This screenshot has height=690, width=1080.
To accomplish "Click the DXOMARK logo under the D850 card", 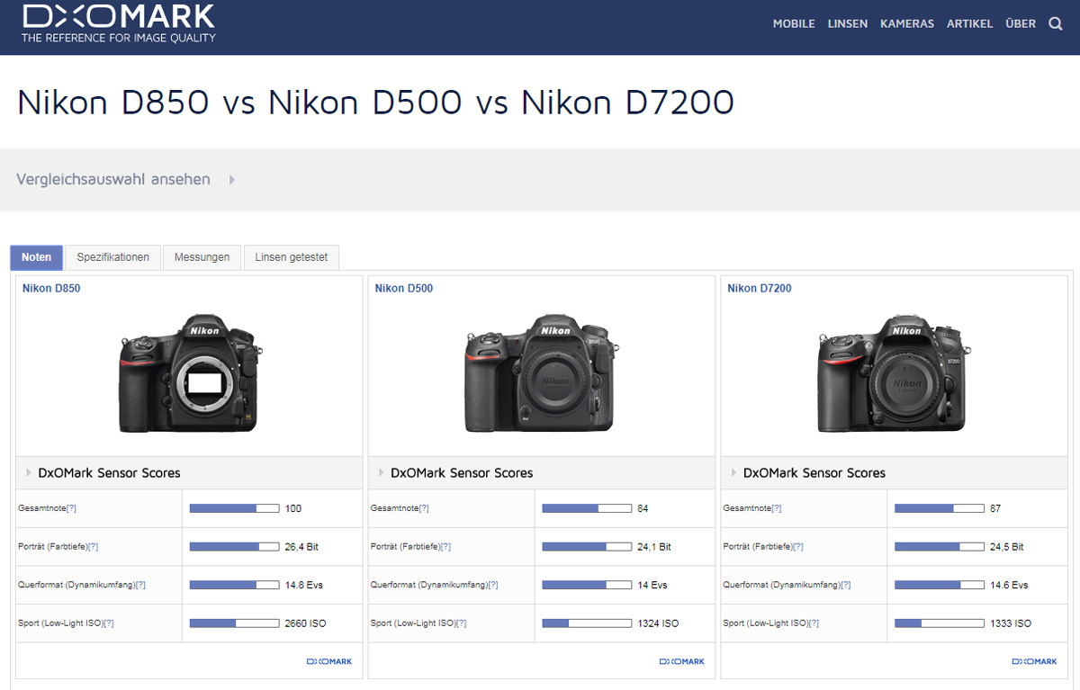I will [x=329, y=661].
